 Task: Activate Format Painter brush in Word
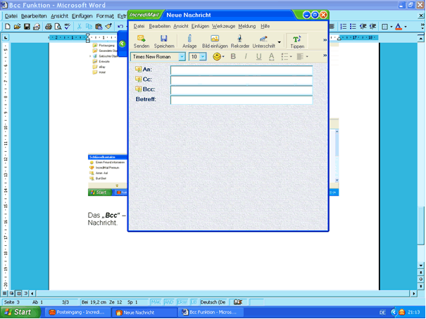coord(108,26)
